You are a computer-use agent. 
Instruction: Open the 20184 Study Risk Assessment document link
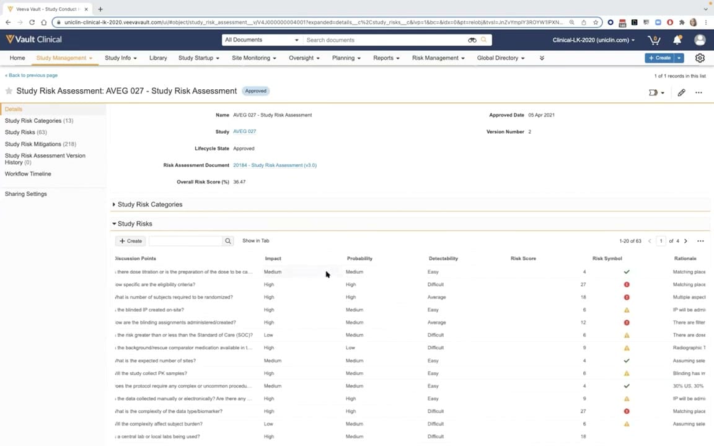pos(275,165)
